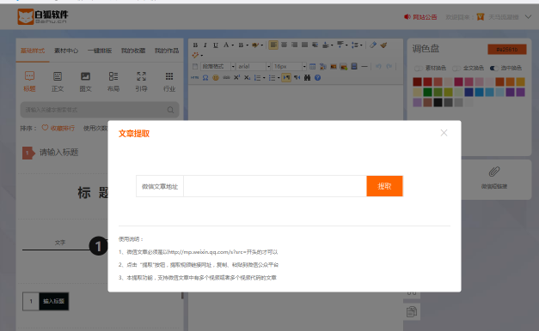The image size is (539, 331).
Task: Apply right text alignment
Action: pyautogui.click(x=294, y=45)
